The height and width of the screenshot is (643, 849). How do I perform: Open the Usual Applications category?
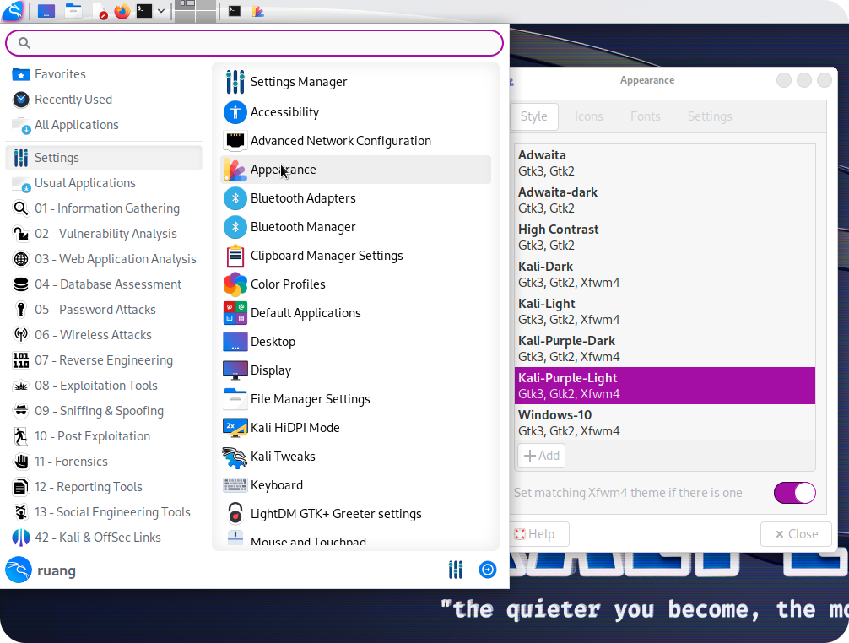click(104, 183)
